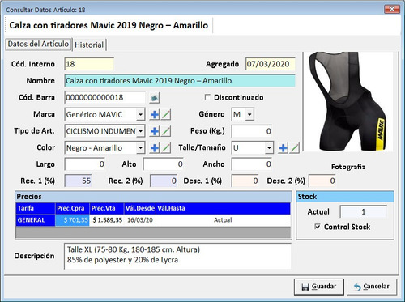Add a new Color with the plus icon

155,148
